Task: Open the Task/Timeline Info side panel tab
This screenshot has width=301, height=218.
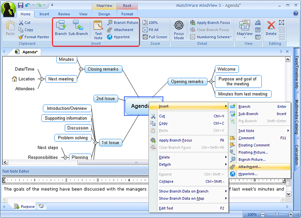Action: [x=297, y=72]
